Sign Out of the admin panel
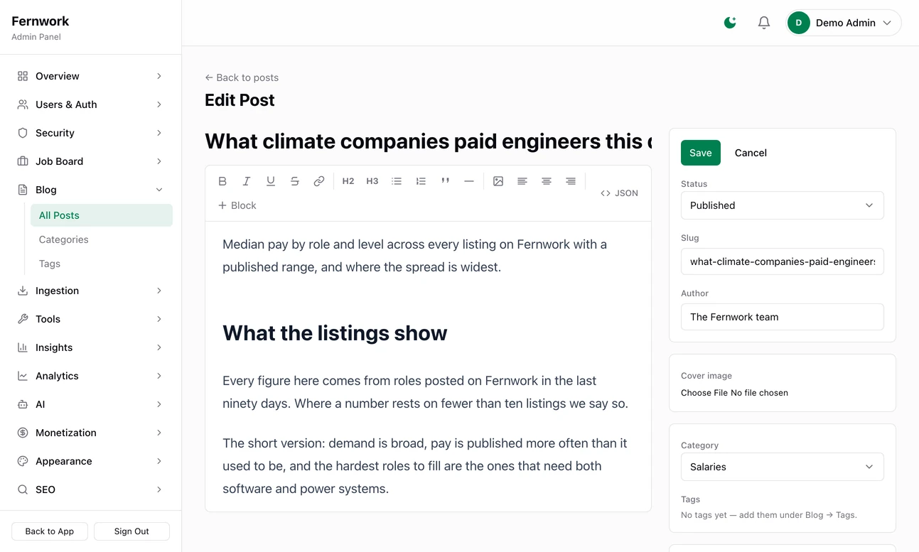919x552 pixels. (x=131, y=531)
